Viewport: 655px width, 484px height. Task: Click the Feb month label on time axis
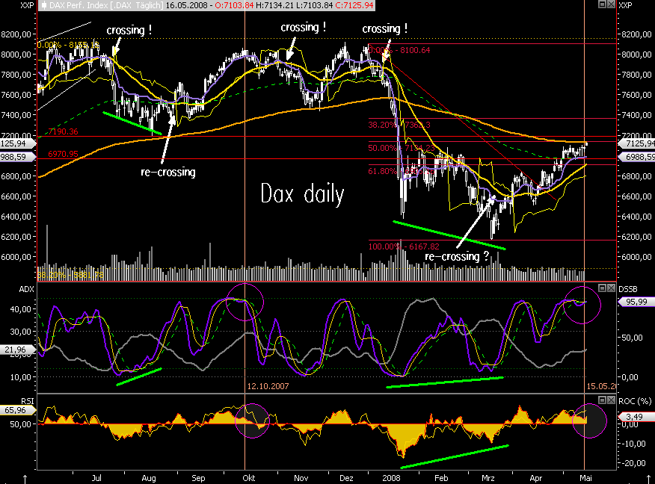(441, 478)
